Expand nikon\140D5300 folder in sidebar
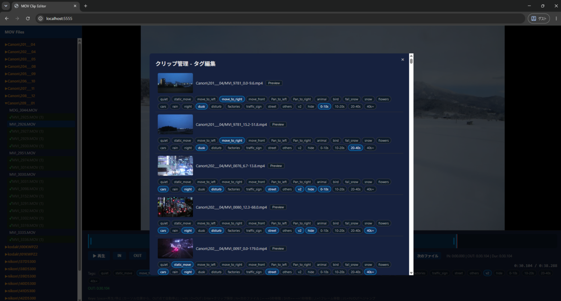561x301 pixels. 21,283
